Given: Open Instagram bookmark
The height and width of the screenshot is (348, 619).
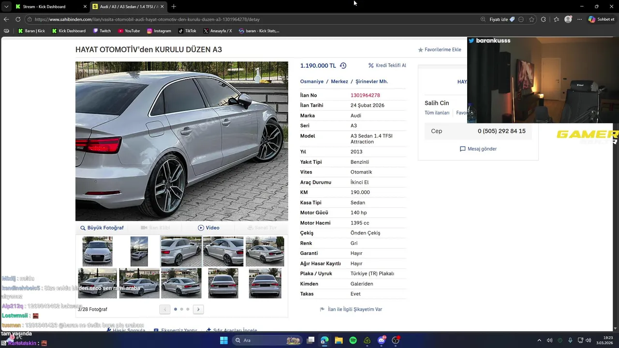Looking at the screenshot, I should coord(159,31).
